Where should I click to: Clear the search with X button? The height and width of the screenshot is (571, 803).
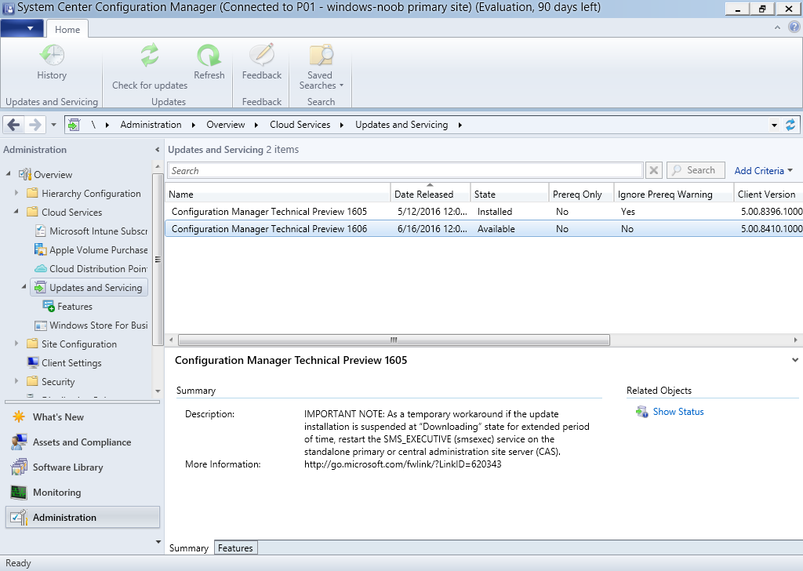click(653, 170)
